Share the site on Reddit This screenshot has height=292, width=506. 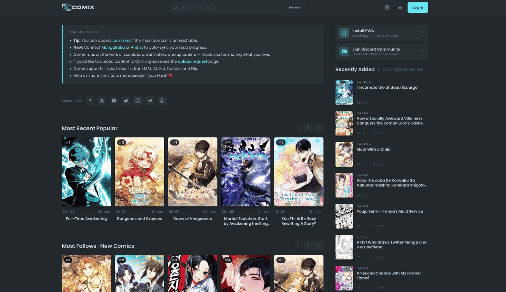[x=126, y=101]
